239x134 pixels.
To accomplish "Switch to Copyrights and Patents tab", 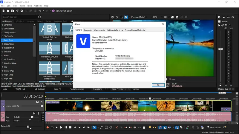I will pyautogui.click(x=135, y=30).
